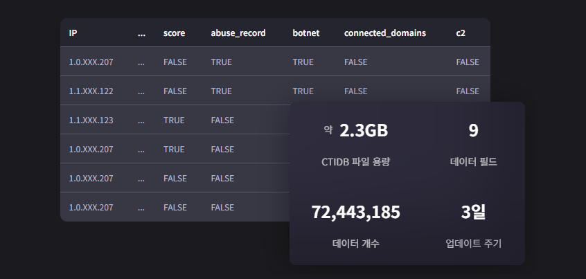Image resolution: width=586 pixels, height=279 pixels.
Task: Click the IP column header
Action: click(73, 33)
